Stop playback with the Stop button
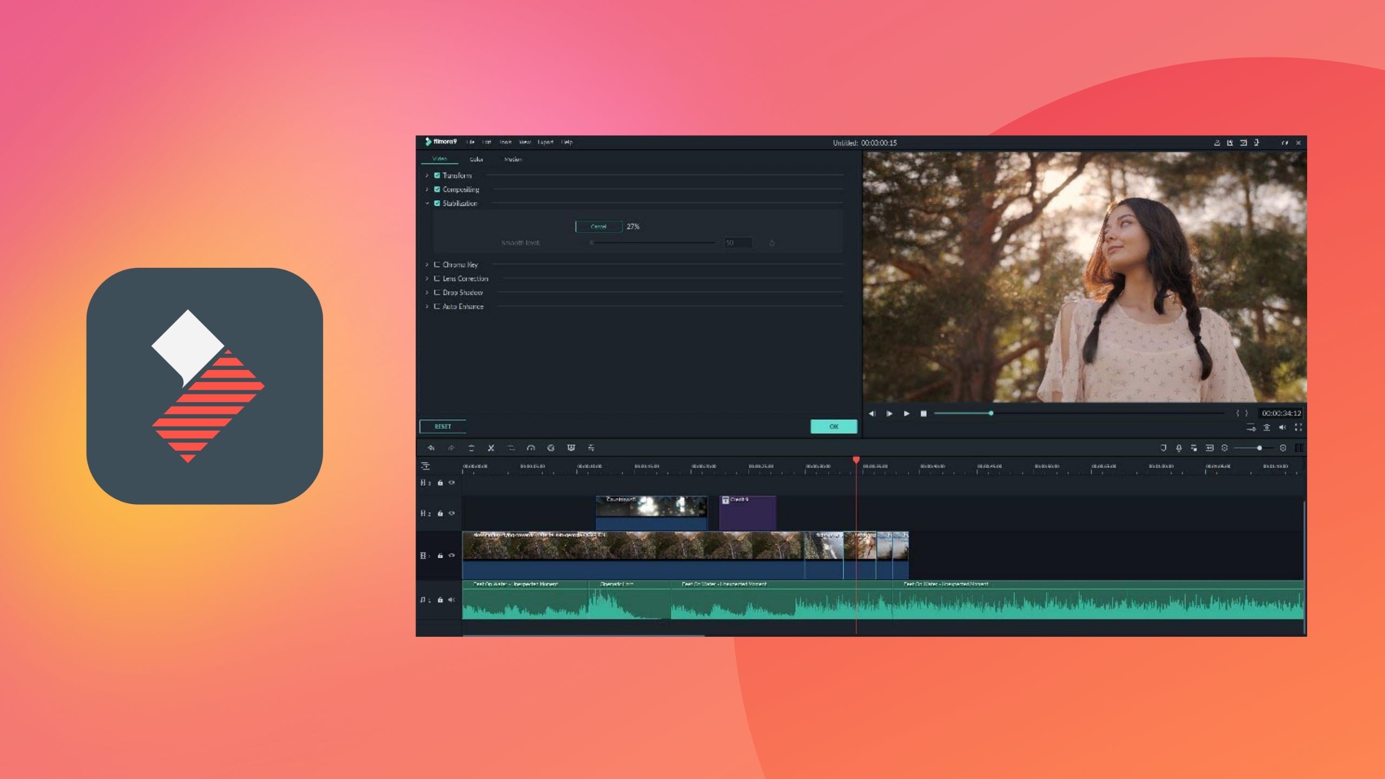 tap(924, 413)
